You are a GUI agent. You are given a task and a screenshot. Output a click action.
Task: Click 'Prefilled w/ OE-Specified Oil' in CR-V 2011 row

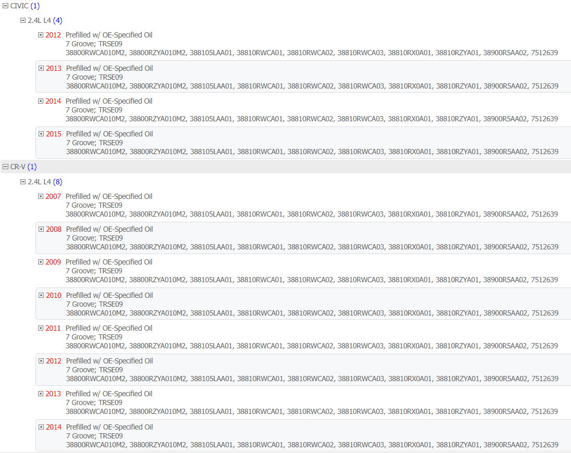pos(109,328)
